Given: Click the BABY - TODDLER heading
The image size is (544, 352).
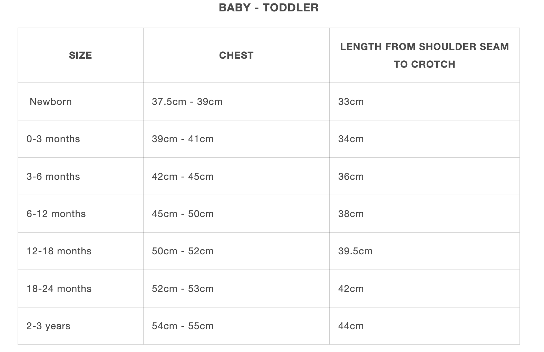Looking at the screenshot, I should click(x=269, y=8).
